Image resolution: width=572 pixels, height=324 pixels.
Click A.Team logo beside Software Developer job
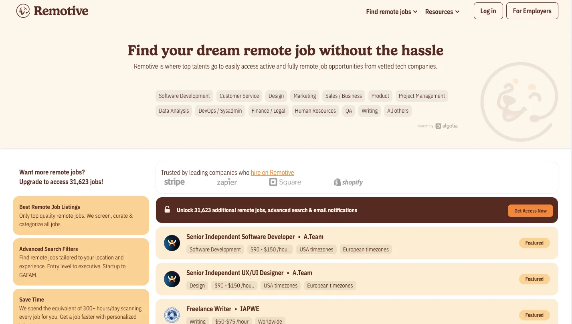(172, 243)
